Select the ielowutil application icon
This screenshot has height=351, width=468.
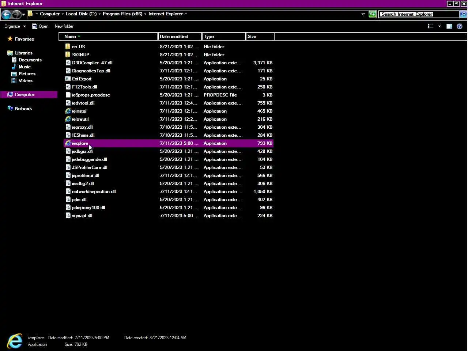coord(68,119)
